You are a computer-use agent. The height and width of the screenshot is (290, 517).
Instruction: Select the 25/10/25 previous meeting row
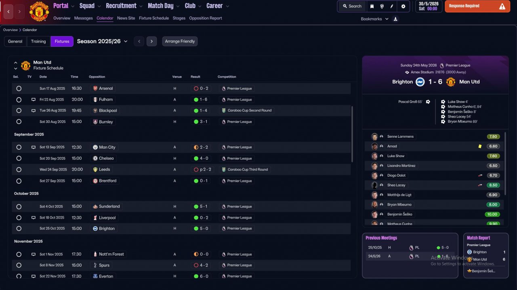[x=410, y=248]
